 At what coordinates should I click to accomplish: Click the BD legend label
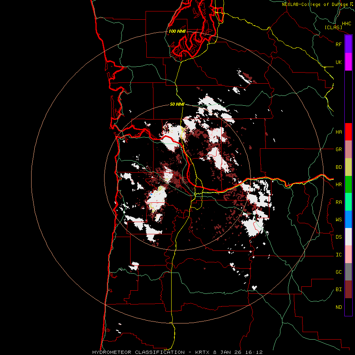pos(338,167)
